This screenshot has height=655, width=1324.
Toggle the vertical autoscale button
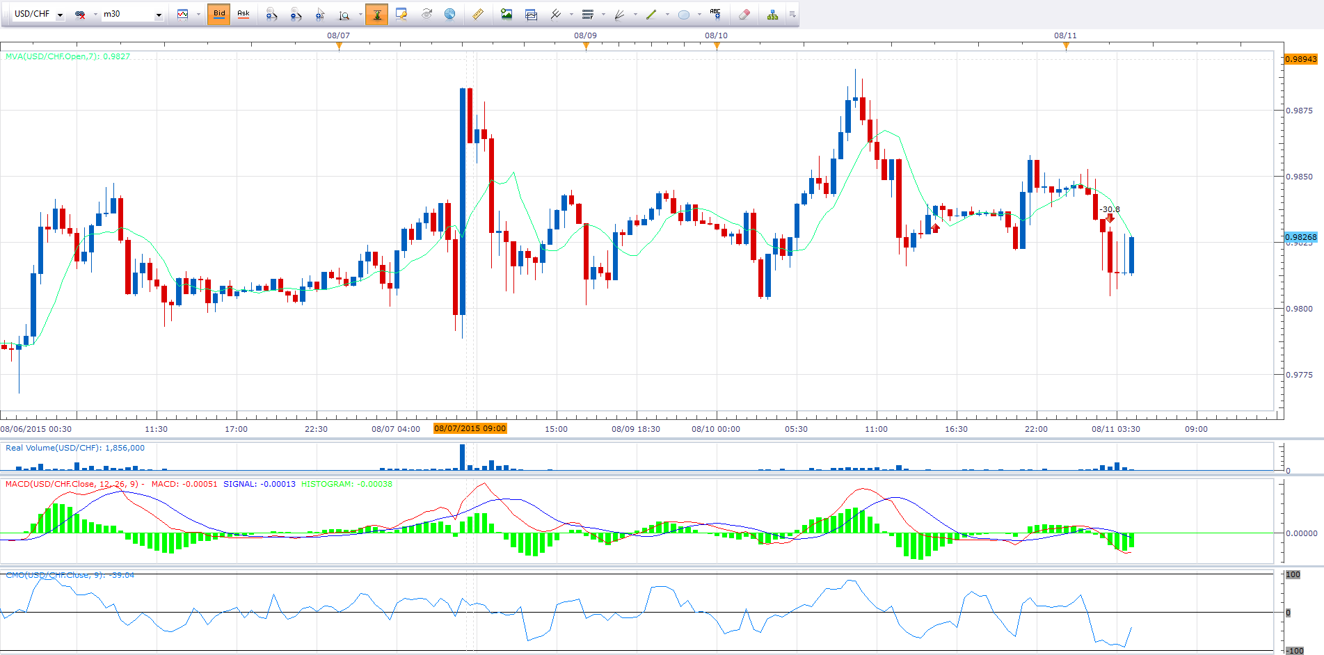pos(376,14)
